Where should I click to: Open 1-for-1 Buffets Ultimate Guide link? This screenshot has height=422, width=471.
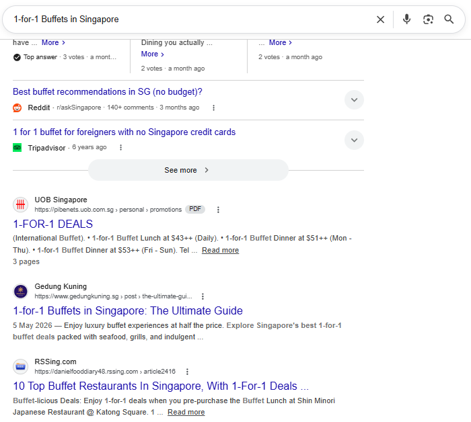(128, 310)
